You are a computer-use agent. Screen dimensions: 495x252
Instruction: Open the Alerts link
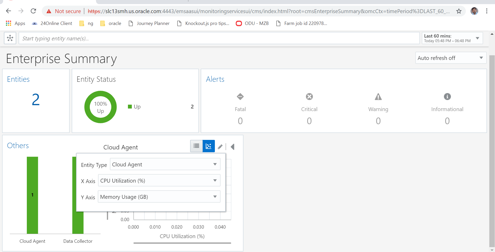pos(215,79)
